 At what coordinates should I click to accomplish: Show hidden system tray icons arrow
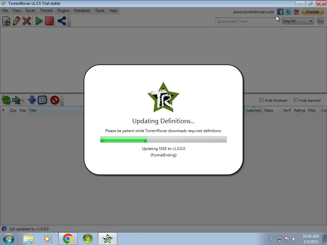click(271, 239)
